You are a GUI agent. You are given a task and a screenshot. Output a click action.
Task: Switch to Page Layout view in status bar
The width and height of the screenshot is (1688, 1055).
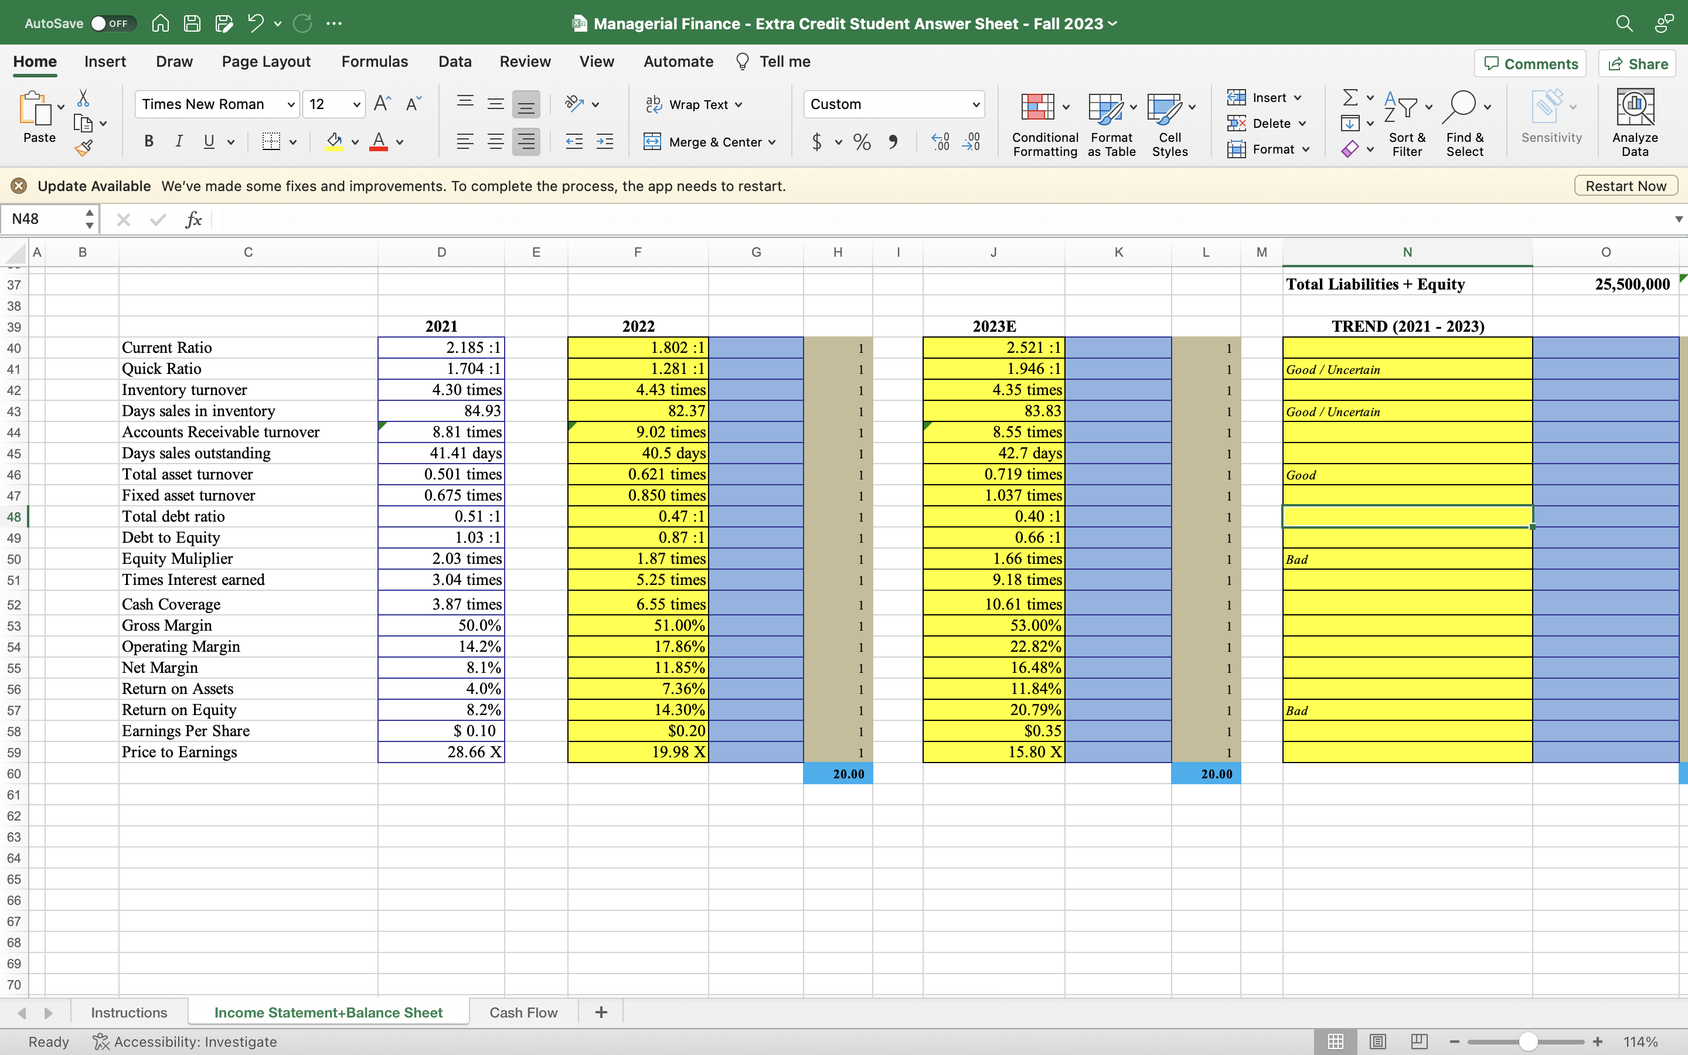point(1377,1042)
